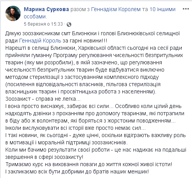
Task: Open the Марина Суркова author name link
Action: [x=46, y=9]
